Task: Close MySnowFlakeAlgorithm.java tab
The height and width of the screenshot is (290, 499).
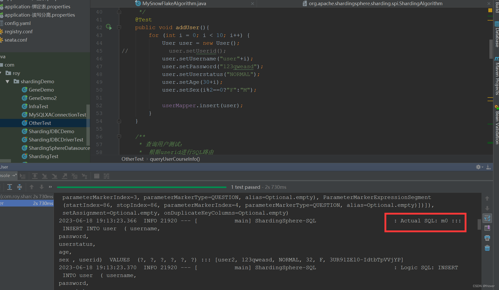Action: (x=252, y=4)
